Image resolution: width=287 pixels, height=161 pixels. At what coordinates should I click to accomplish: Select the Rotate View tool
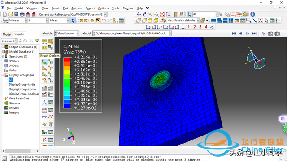tap(144, 14)
